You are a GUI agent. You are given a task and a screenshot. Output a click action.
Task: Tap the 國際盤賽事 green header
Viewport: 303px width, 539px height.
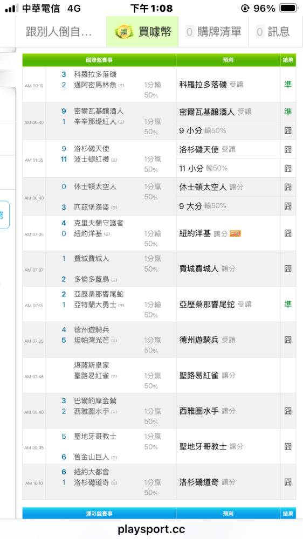(x=99, y=60)
